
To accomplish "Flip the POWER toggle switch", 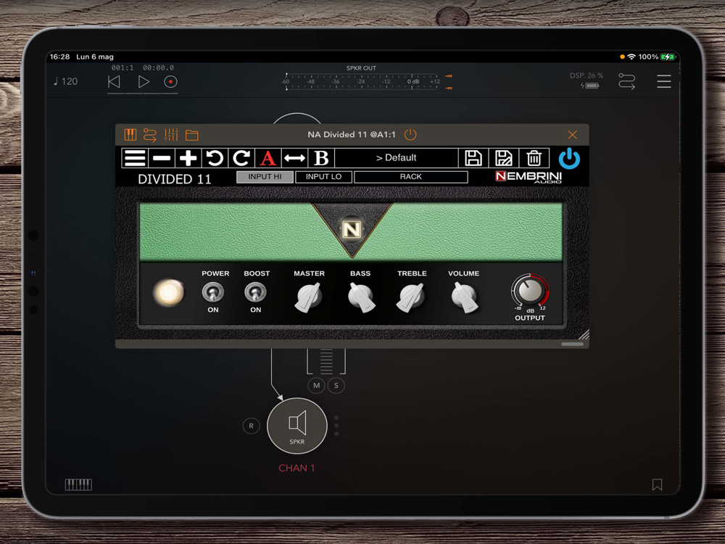I will click(x=212, y=292).
